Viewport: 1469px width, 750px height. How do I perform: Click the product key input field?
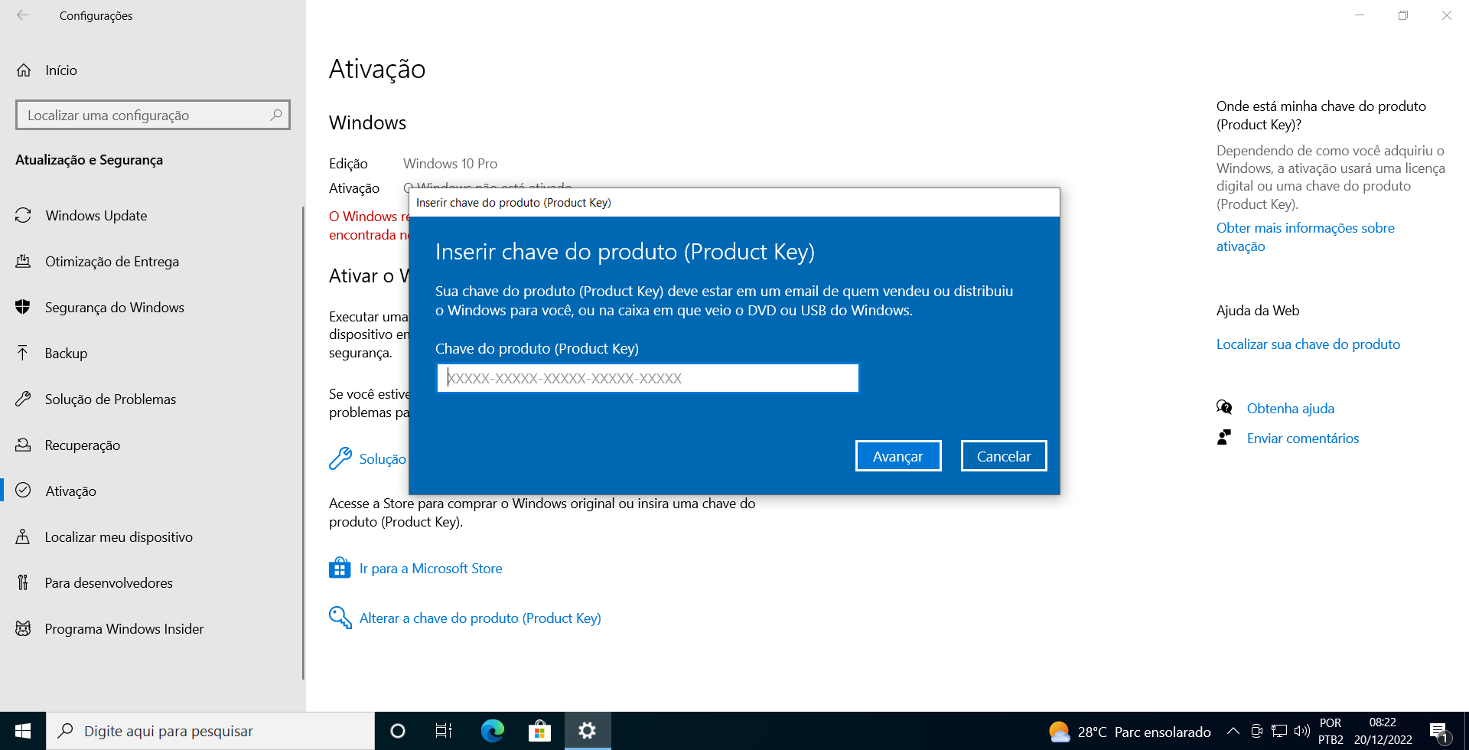click(647, 377)
